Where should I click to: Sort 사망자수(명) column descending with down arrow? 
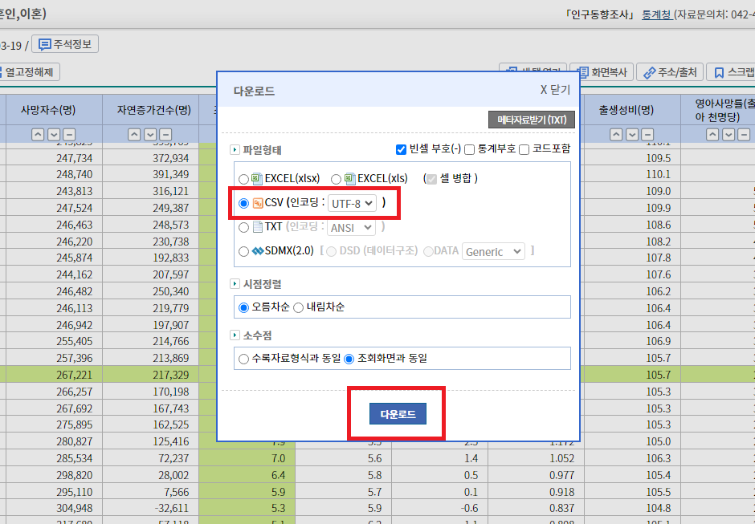[54, 135]
